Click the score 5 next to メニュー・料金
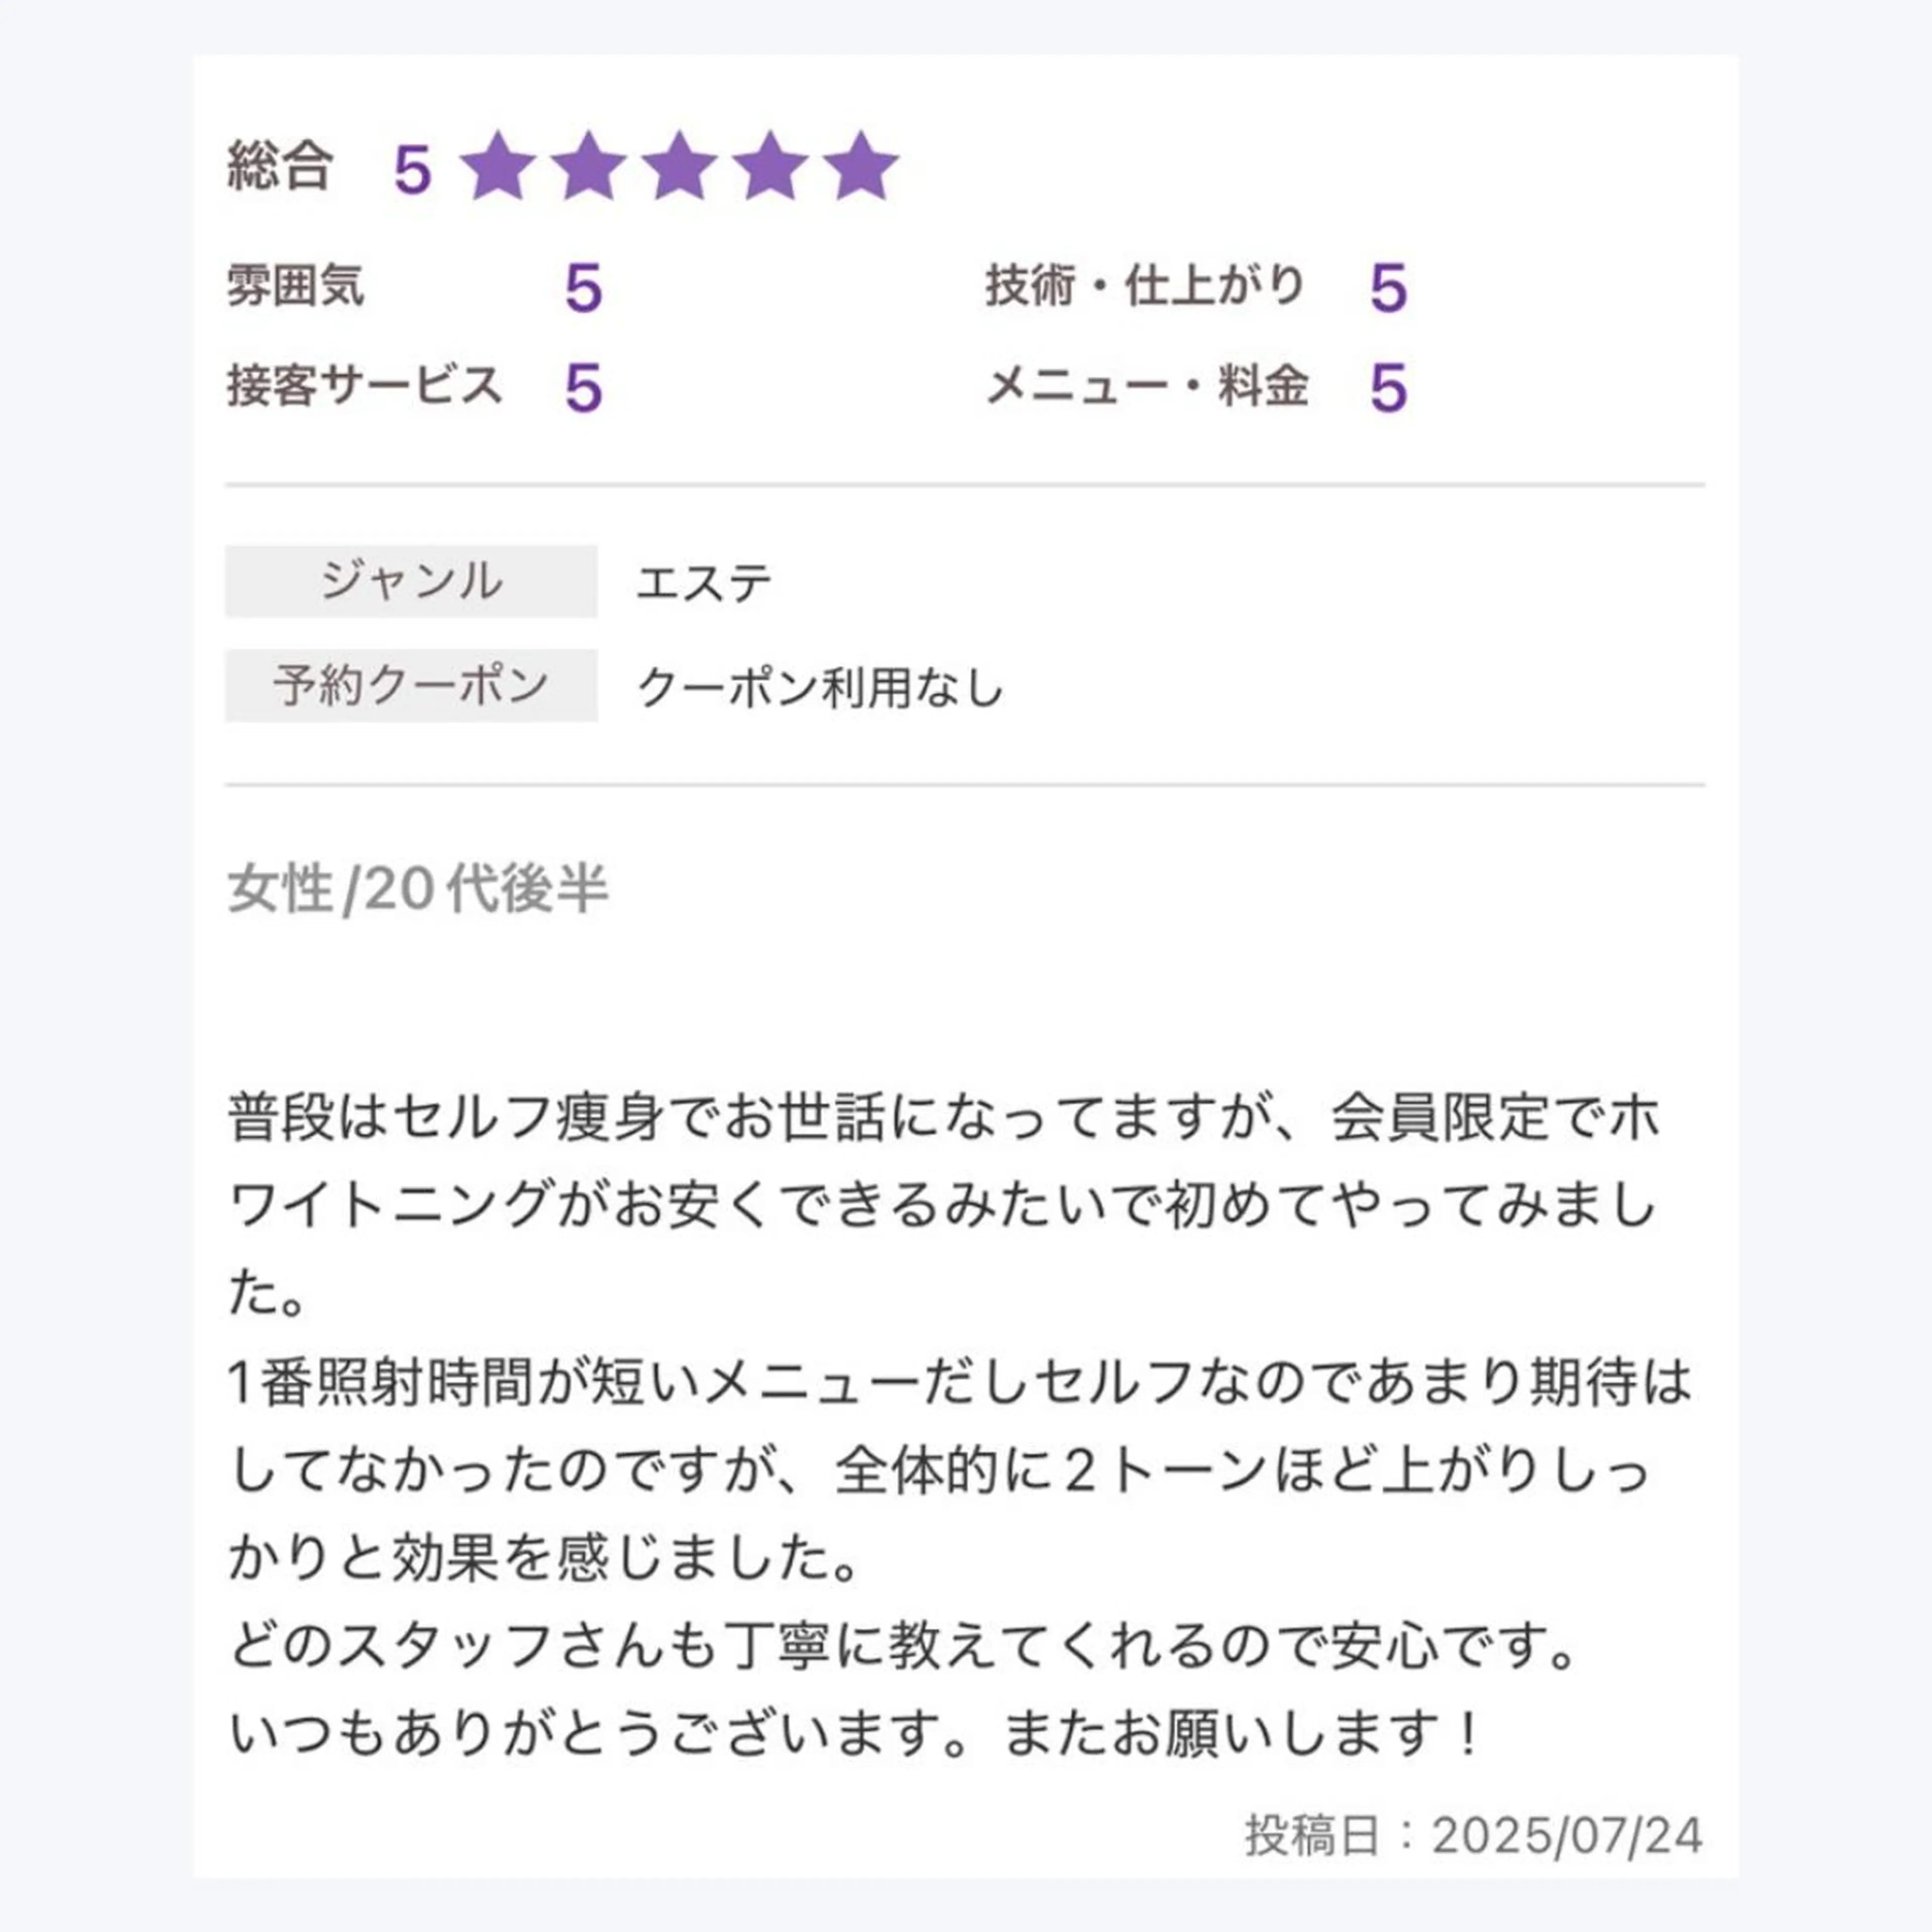The height and width of the screenshot is (1932, 1932). pos(1388,388)
